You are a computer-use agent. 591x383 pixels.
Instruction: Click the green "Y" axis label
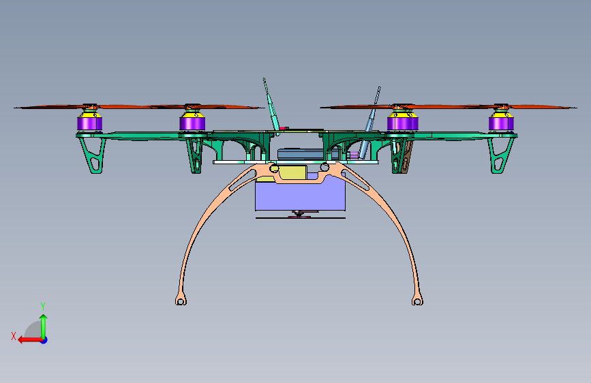pos(43,307)
